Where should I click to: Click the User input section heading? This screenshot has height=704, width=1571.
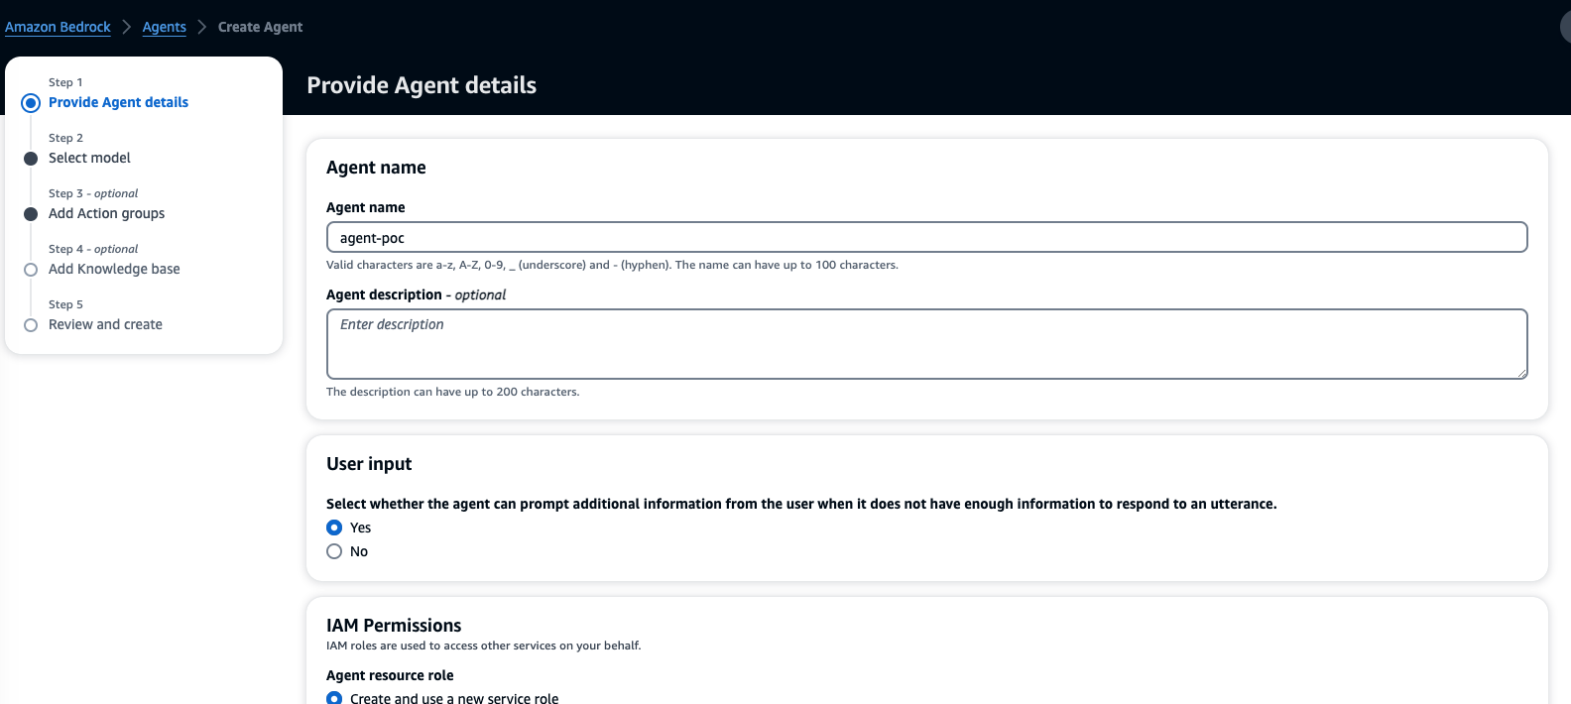pyautogui.click(x=369, y=463)
